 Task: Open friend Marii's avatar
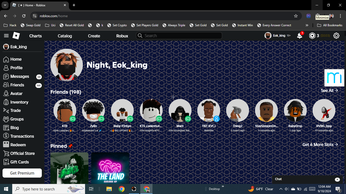180,110
